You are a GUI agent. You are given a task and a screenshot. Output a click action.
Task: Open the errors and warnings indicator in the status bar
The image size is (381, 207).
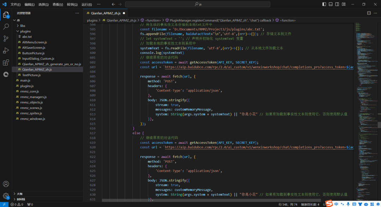[17, 205]
